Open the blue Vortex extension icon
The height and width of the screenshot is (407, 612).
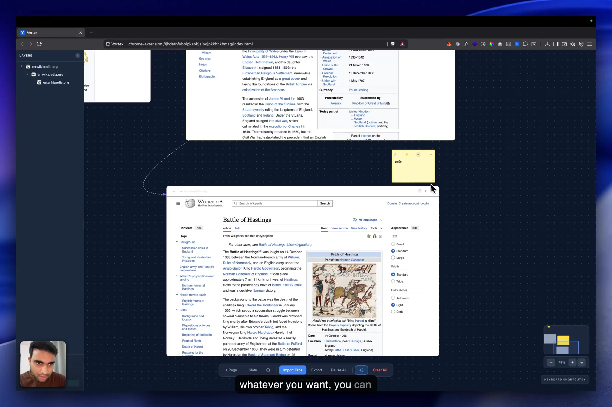[x=517, y=44]
